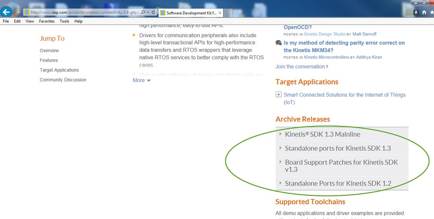This screenshot has height=219, width=434.
Task: Open parity error Kinetis MKM34 discussion
Action: pyautogui.click(x=344, y=46)
